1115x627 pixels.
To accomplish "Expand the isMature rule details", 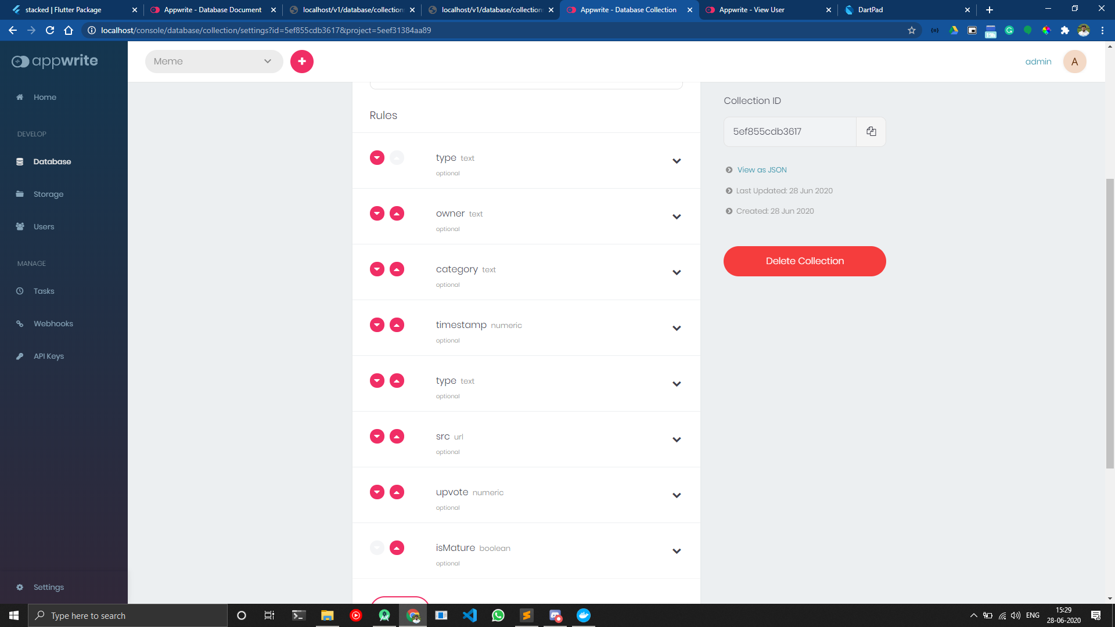I will tap(677, 551).
